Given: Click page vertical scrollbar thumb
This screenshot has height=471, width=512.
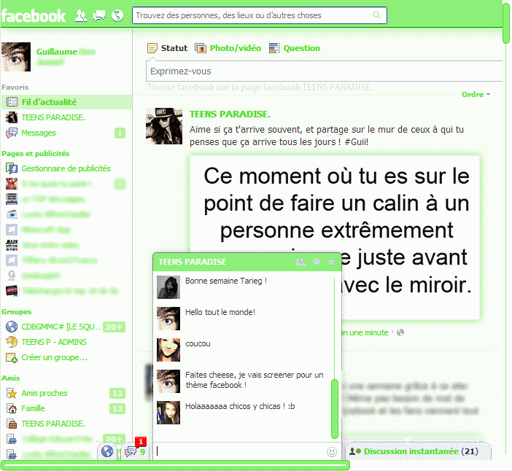Looking at the screenshot, I should 506,22.
